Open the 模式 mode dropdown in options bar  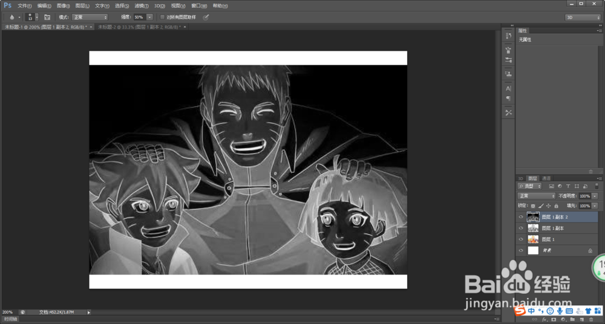pos(91,18)
